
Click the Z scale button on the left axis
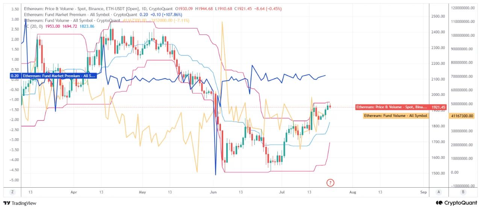point(12,192)
